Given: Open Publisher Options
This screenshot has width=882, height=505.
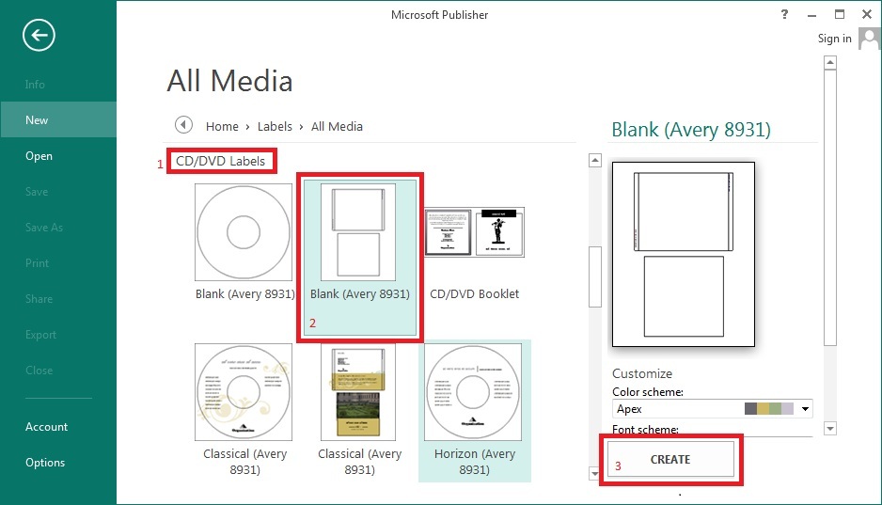Looking at the screenshot, I should [45, 463].
